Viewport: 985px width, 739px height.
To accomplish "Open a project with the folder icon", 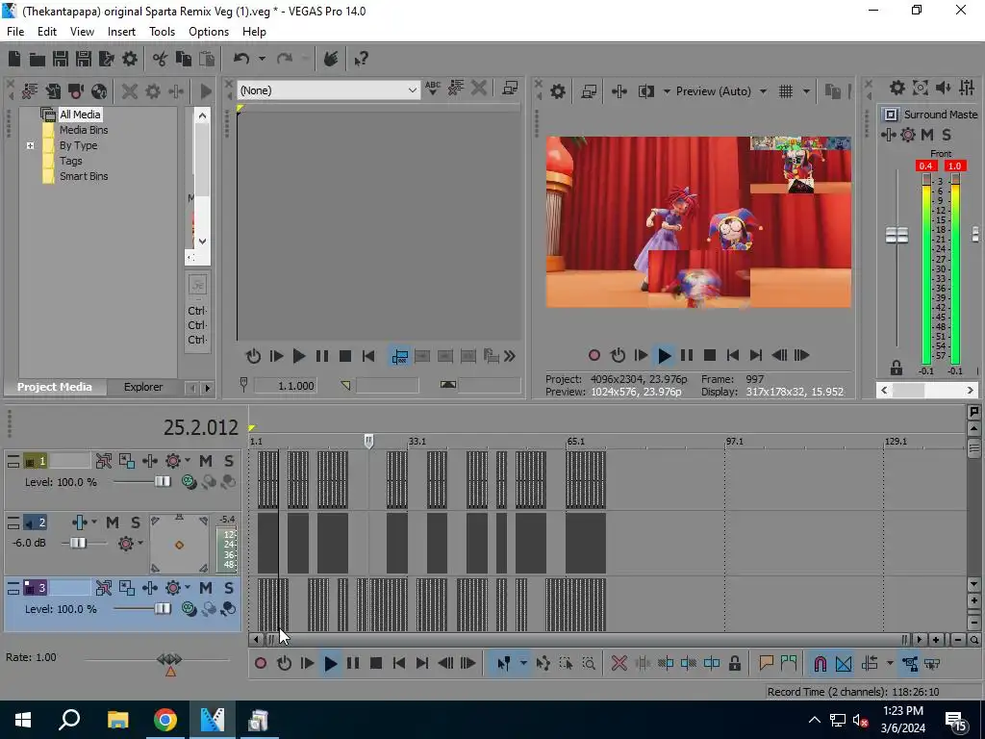I will (38, 59).
